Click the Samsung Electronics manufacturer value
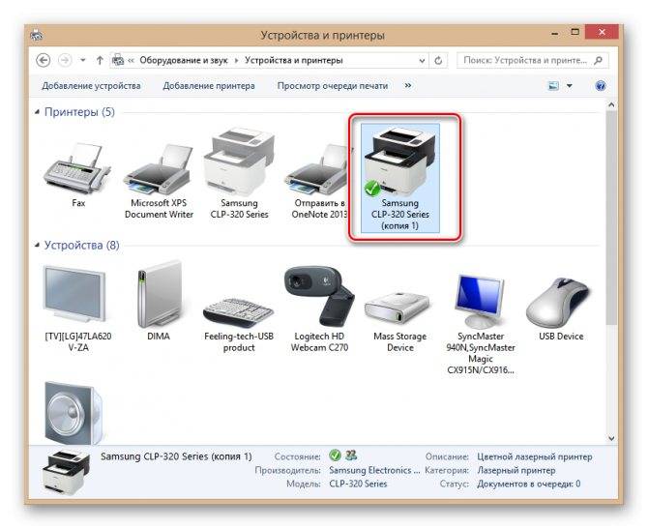Viewport: 648px width, 529px height. [x=374, y=470]
